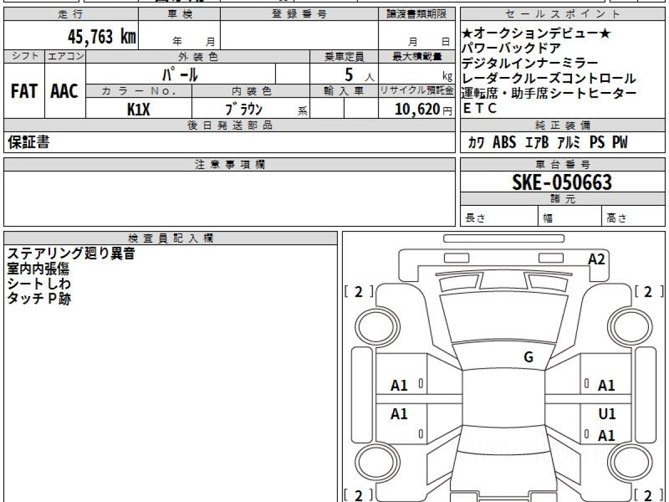Select the 輸入車 header cell
669x502 pixels.
click(344, 91)
